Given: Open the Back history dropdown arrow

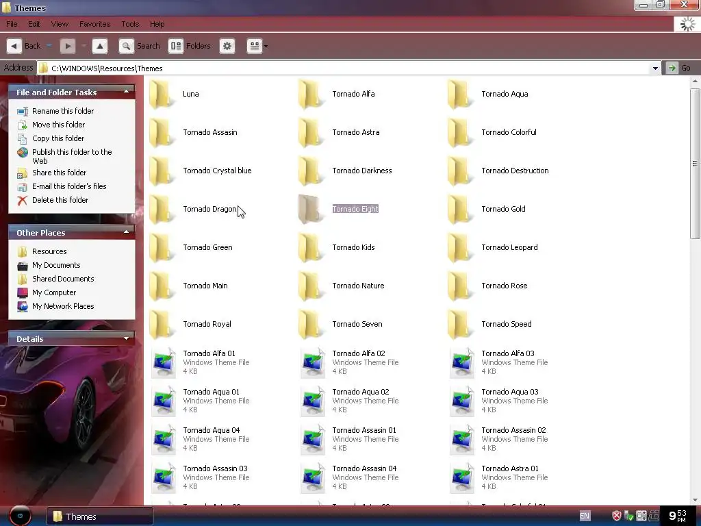Looking at the screenshot, I should click(49, 46).
